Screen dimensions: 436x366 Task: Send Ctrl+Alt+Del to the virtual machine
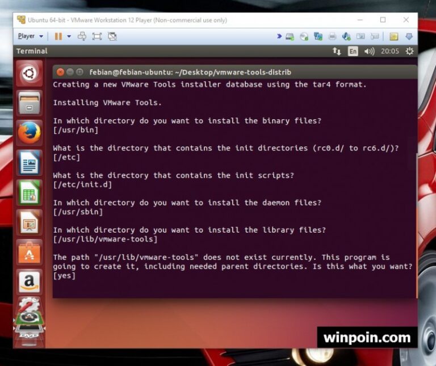click(x=82, y=36)
